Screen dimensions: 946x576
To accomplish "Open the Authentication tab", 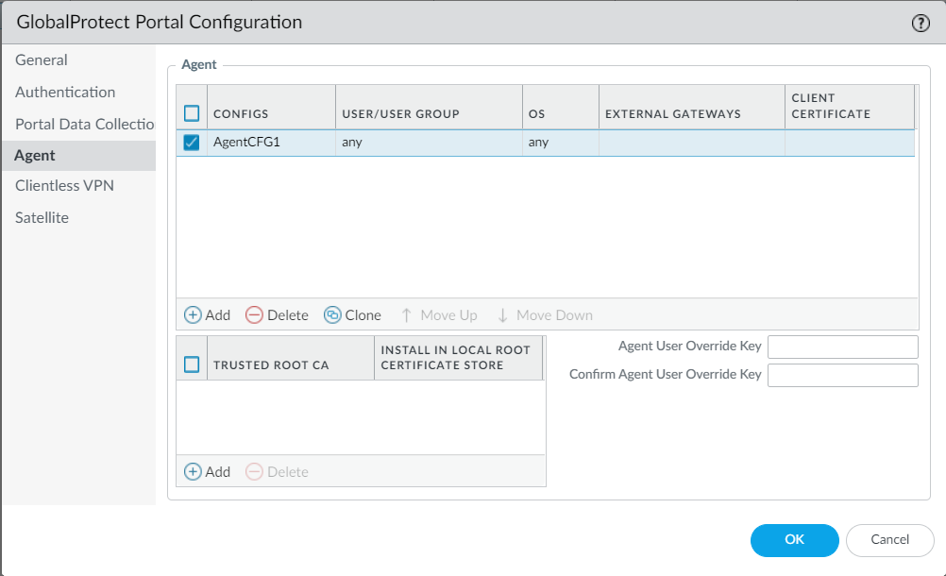I will click(x=65, y=93).
